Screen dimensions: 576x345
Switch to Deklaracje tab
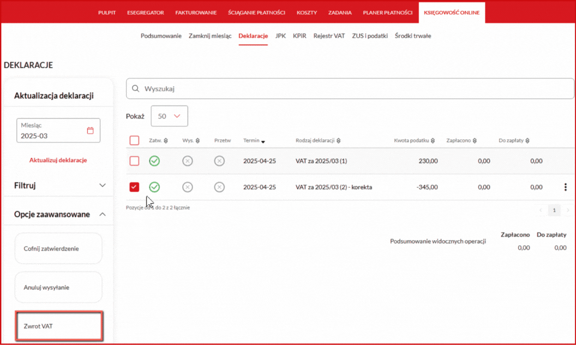(x=253, y=36)
